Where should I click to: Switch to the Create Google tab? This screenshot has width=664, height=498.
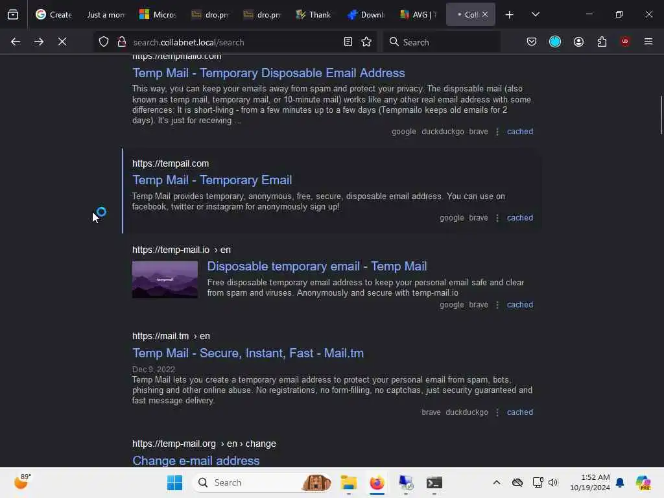54,14
